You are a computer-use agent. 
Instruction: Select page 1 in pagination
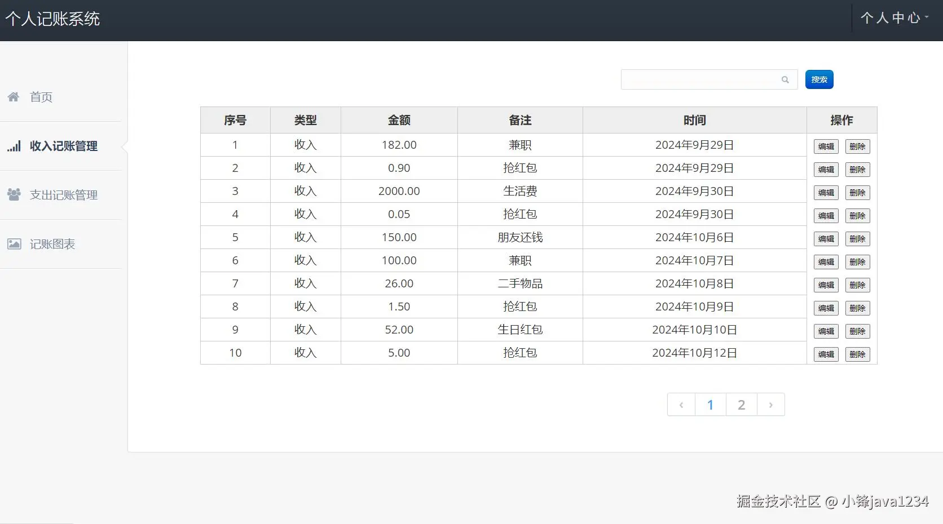click(x=711, y=405)
